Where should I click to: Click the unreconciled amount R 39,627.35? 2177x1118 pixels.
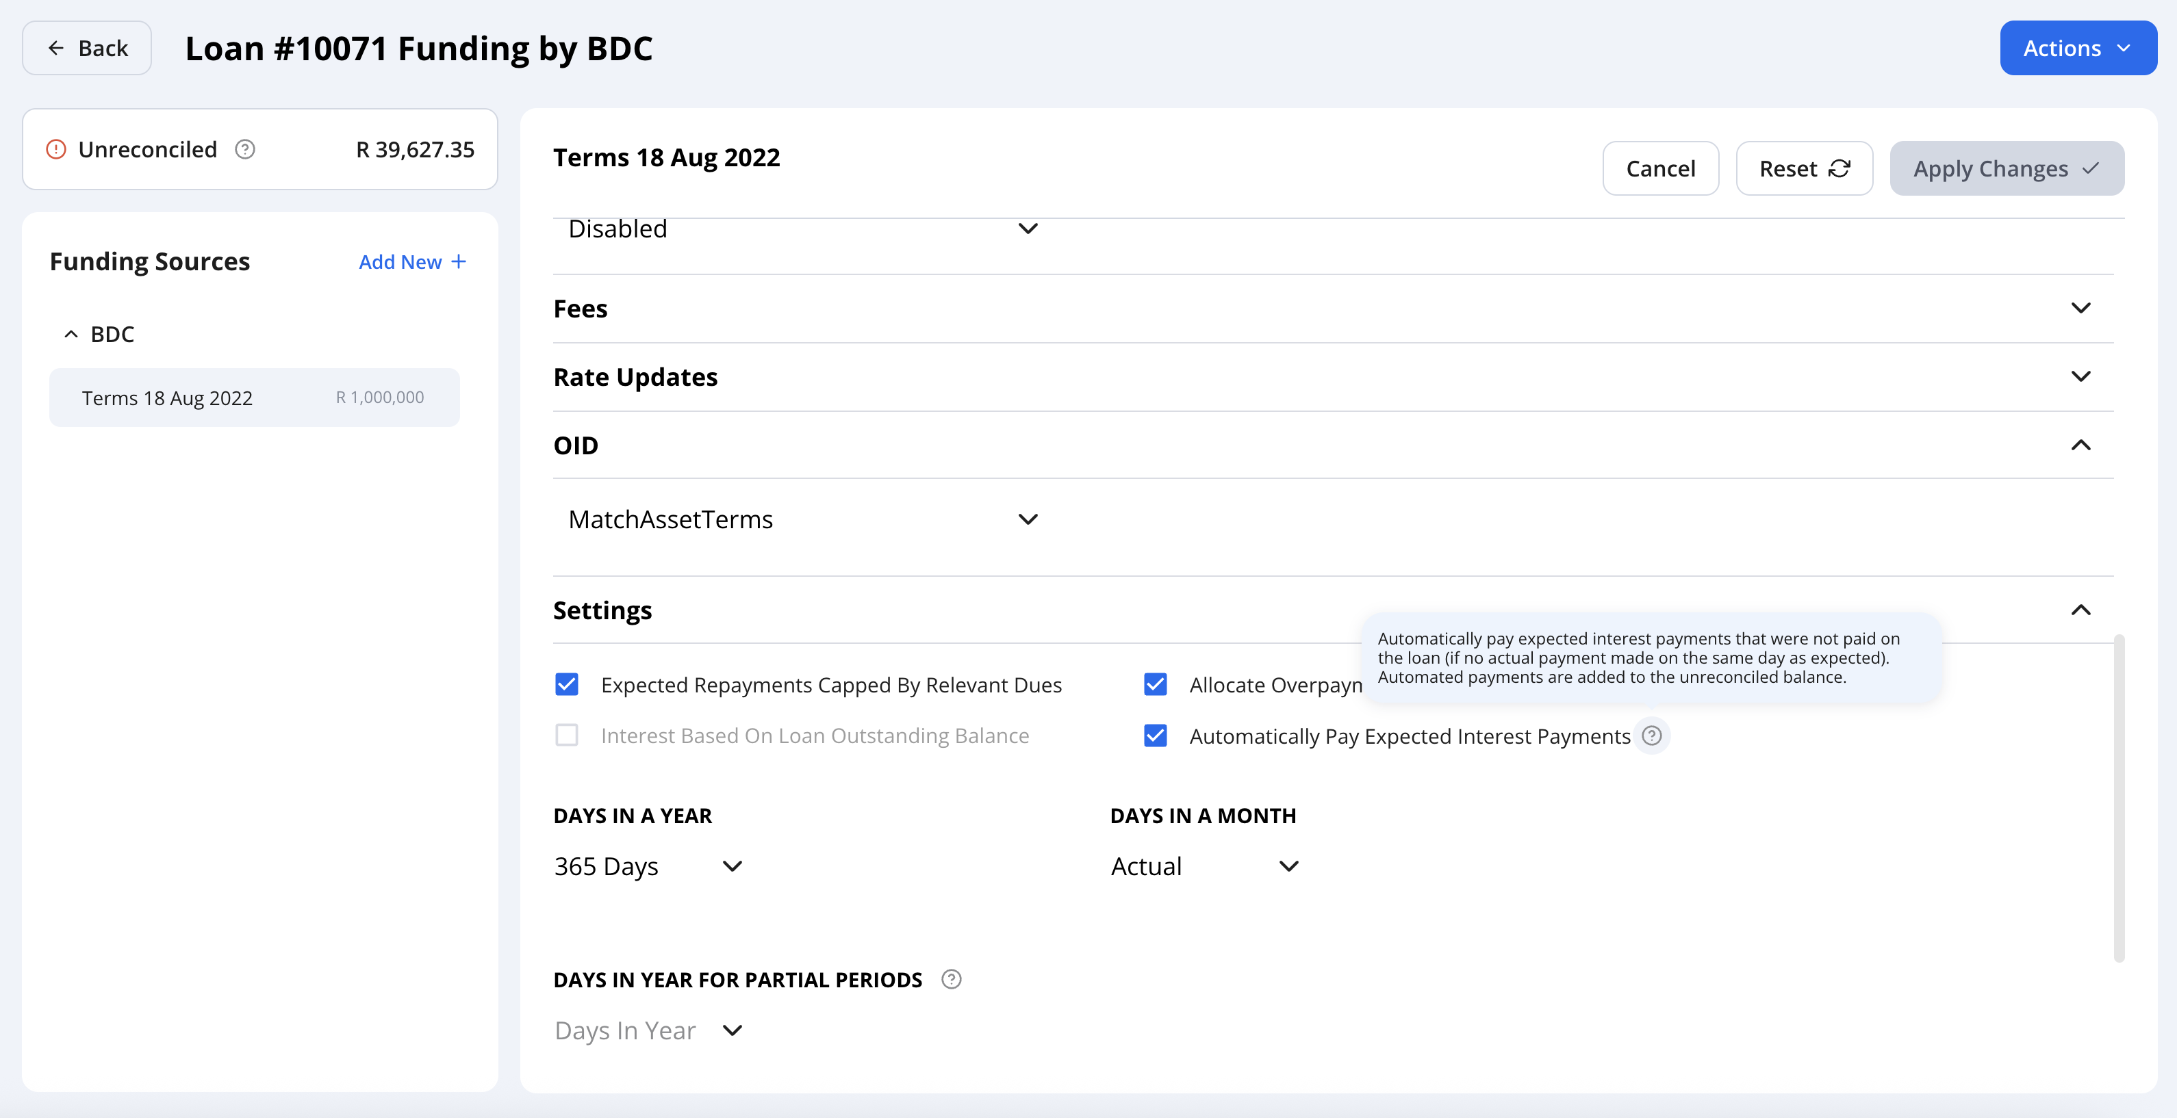point(415,149)
